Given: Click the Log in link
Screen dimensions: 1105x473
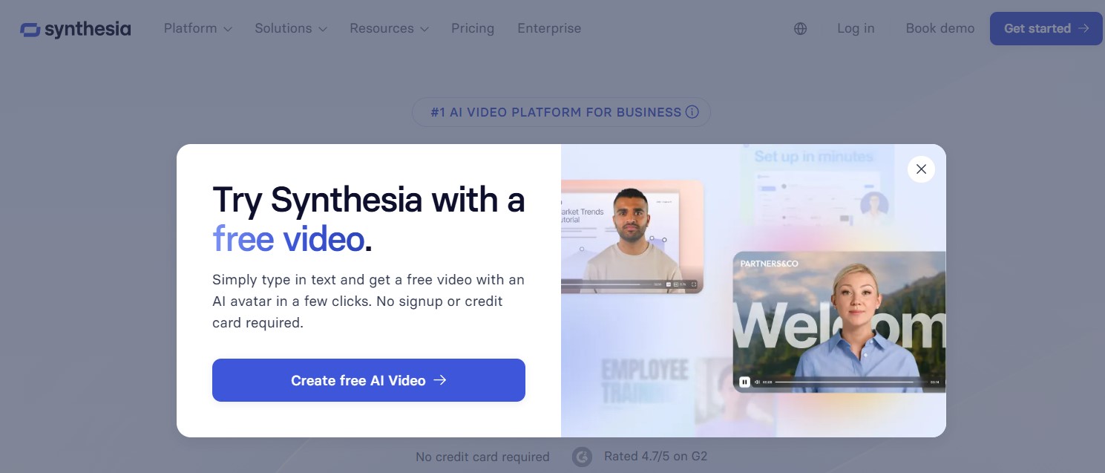Looking at the screenshot, I should click(x=856, y=28).
